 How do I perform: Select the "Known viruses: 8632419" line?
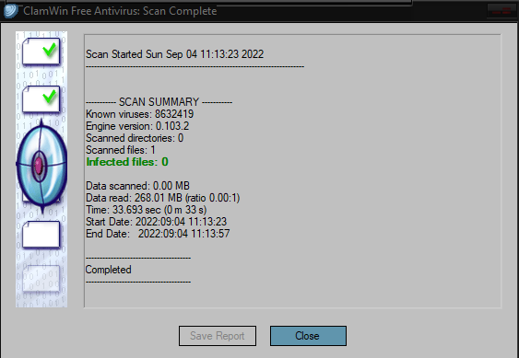pyautogui.click(x=140, y=114)
